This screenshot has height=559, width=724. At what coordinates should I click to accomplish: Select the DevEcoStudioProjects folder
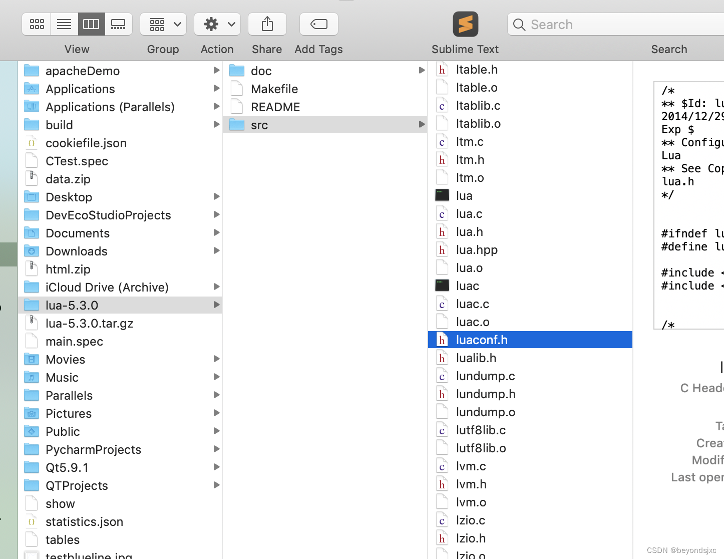[120, 215]
